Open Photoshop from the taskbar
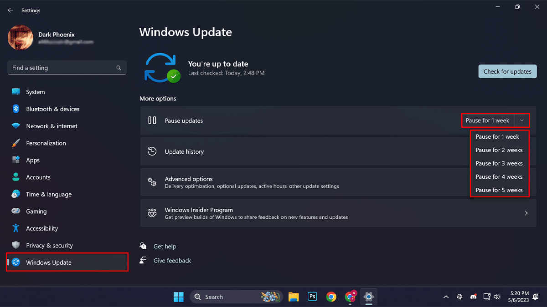Screen dimensions: 547x307 pyautogui.click(x=312, y=297)
